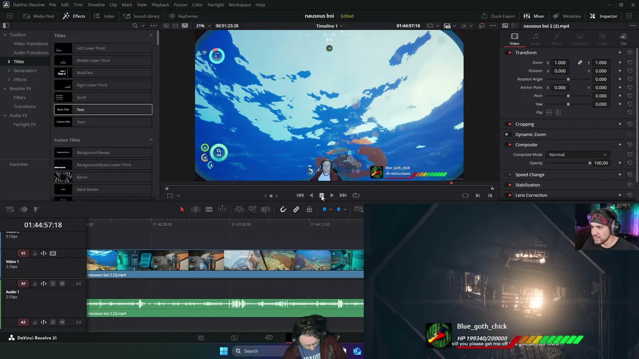Select the Text basic title thumbnail
Viewport: 639px width, 359px height.
63,110
